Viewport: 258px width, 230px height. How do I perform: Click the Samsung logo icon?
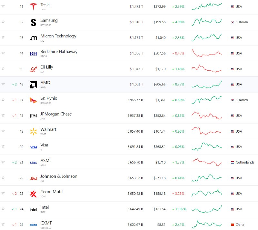[x=34, y=22]
